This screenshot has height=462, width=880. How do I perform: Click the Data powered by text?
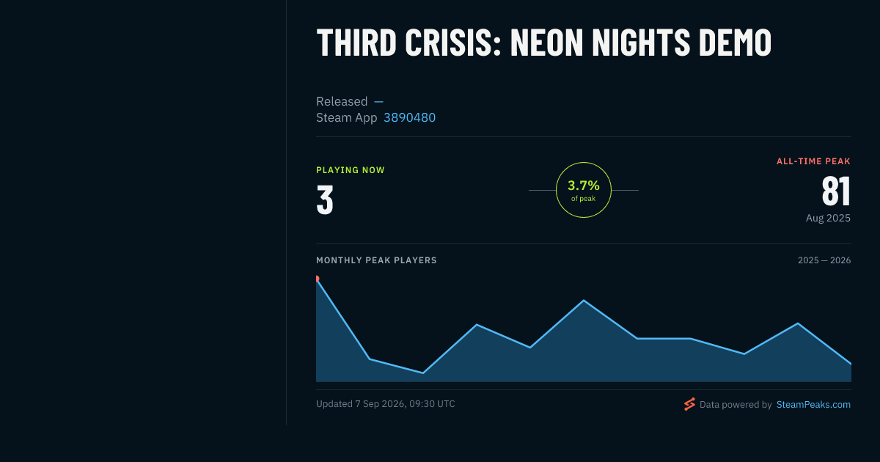[736, 404]
